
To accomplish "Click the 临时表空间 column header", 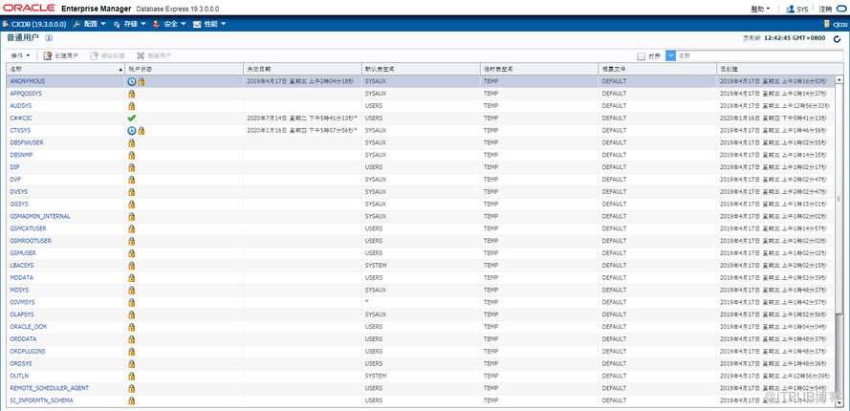I will point(539,70).
